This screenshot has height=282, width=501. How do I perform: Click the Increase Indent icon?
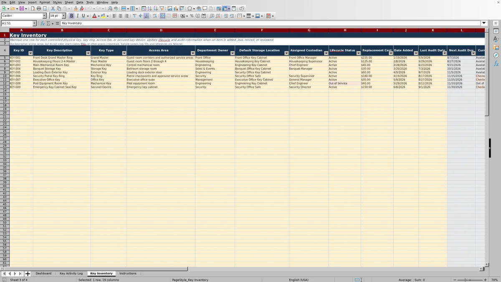tap(226, 16)
